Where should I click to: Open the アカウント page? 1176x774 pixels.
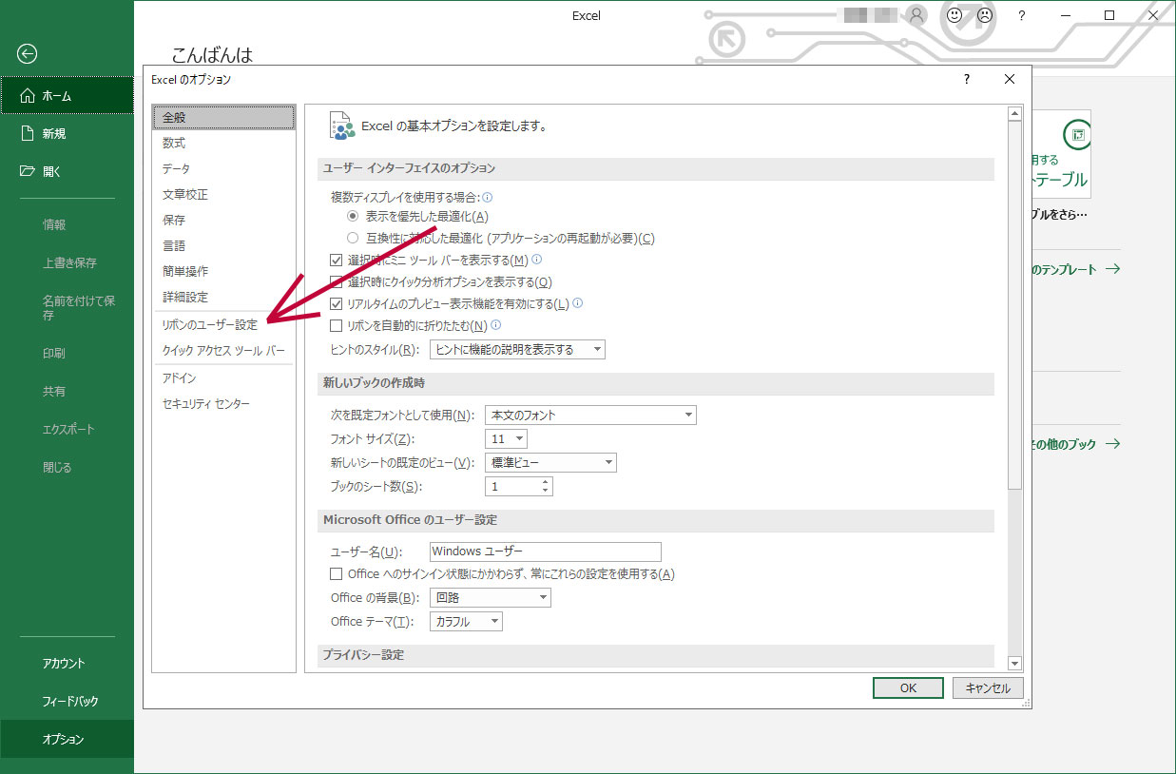coord(67,664)
